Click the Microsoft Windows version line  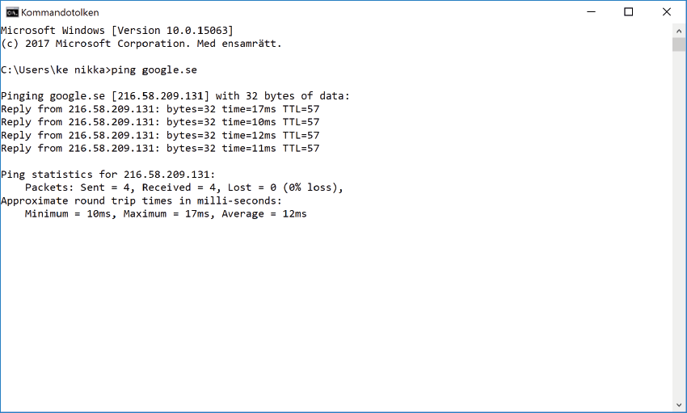117,31
